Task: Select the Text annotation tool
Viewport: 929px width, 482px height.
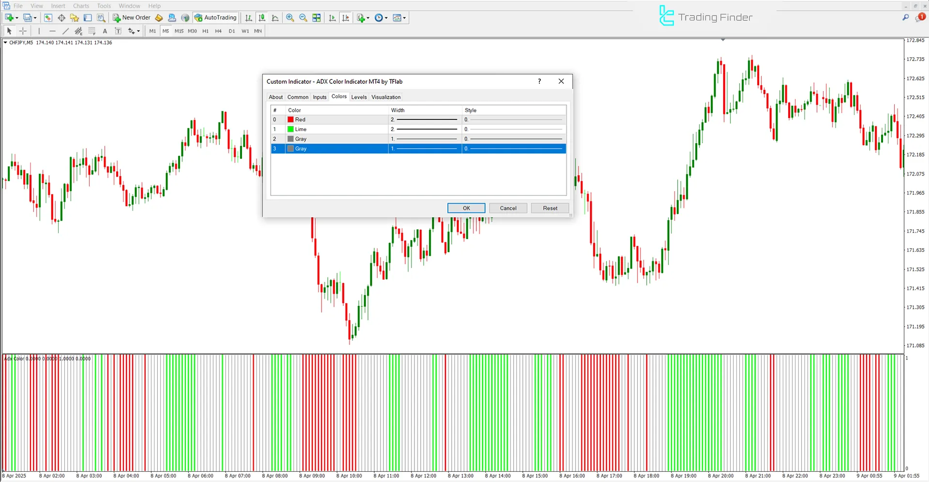Action: pyautogui.click(x=105, y=30)
